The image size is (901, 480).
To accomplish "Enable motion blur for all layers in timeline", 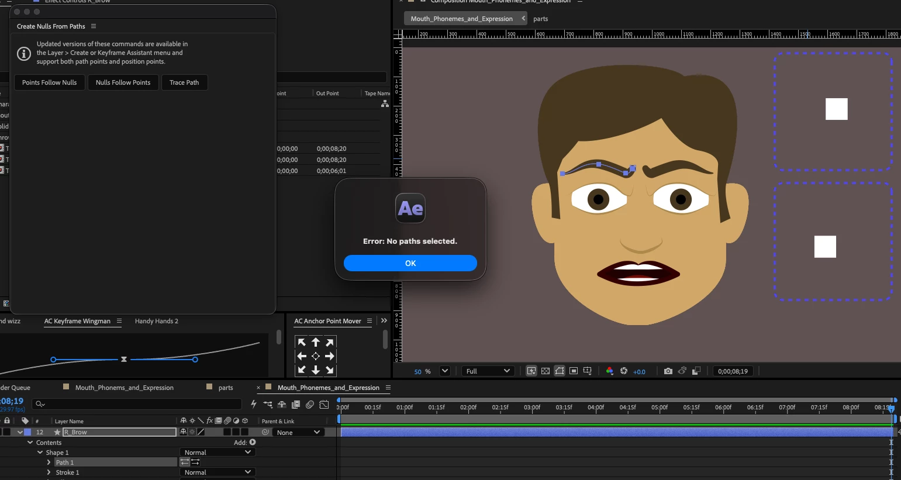I will point(310,404).
